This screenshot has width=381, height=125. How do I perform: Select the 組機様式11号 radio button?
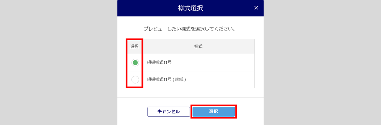coord(135,62)
